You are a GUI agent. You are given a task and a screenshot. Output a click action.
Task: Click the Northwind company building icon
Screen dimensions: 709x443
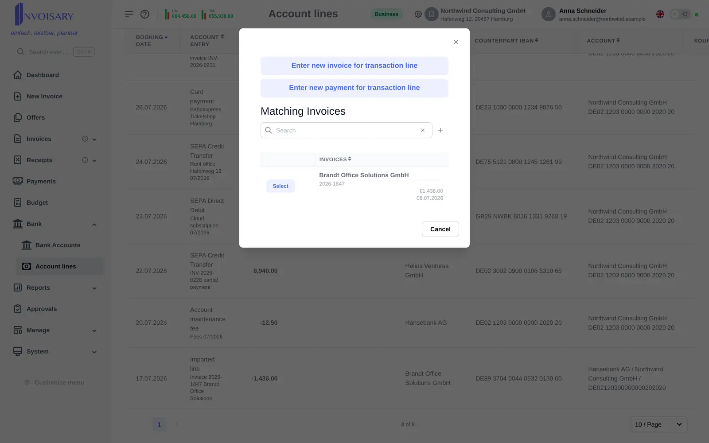click(432, 14)
